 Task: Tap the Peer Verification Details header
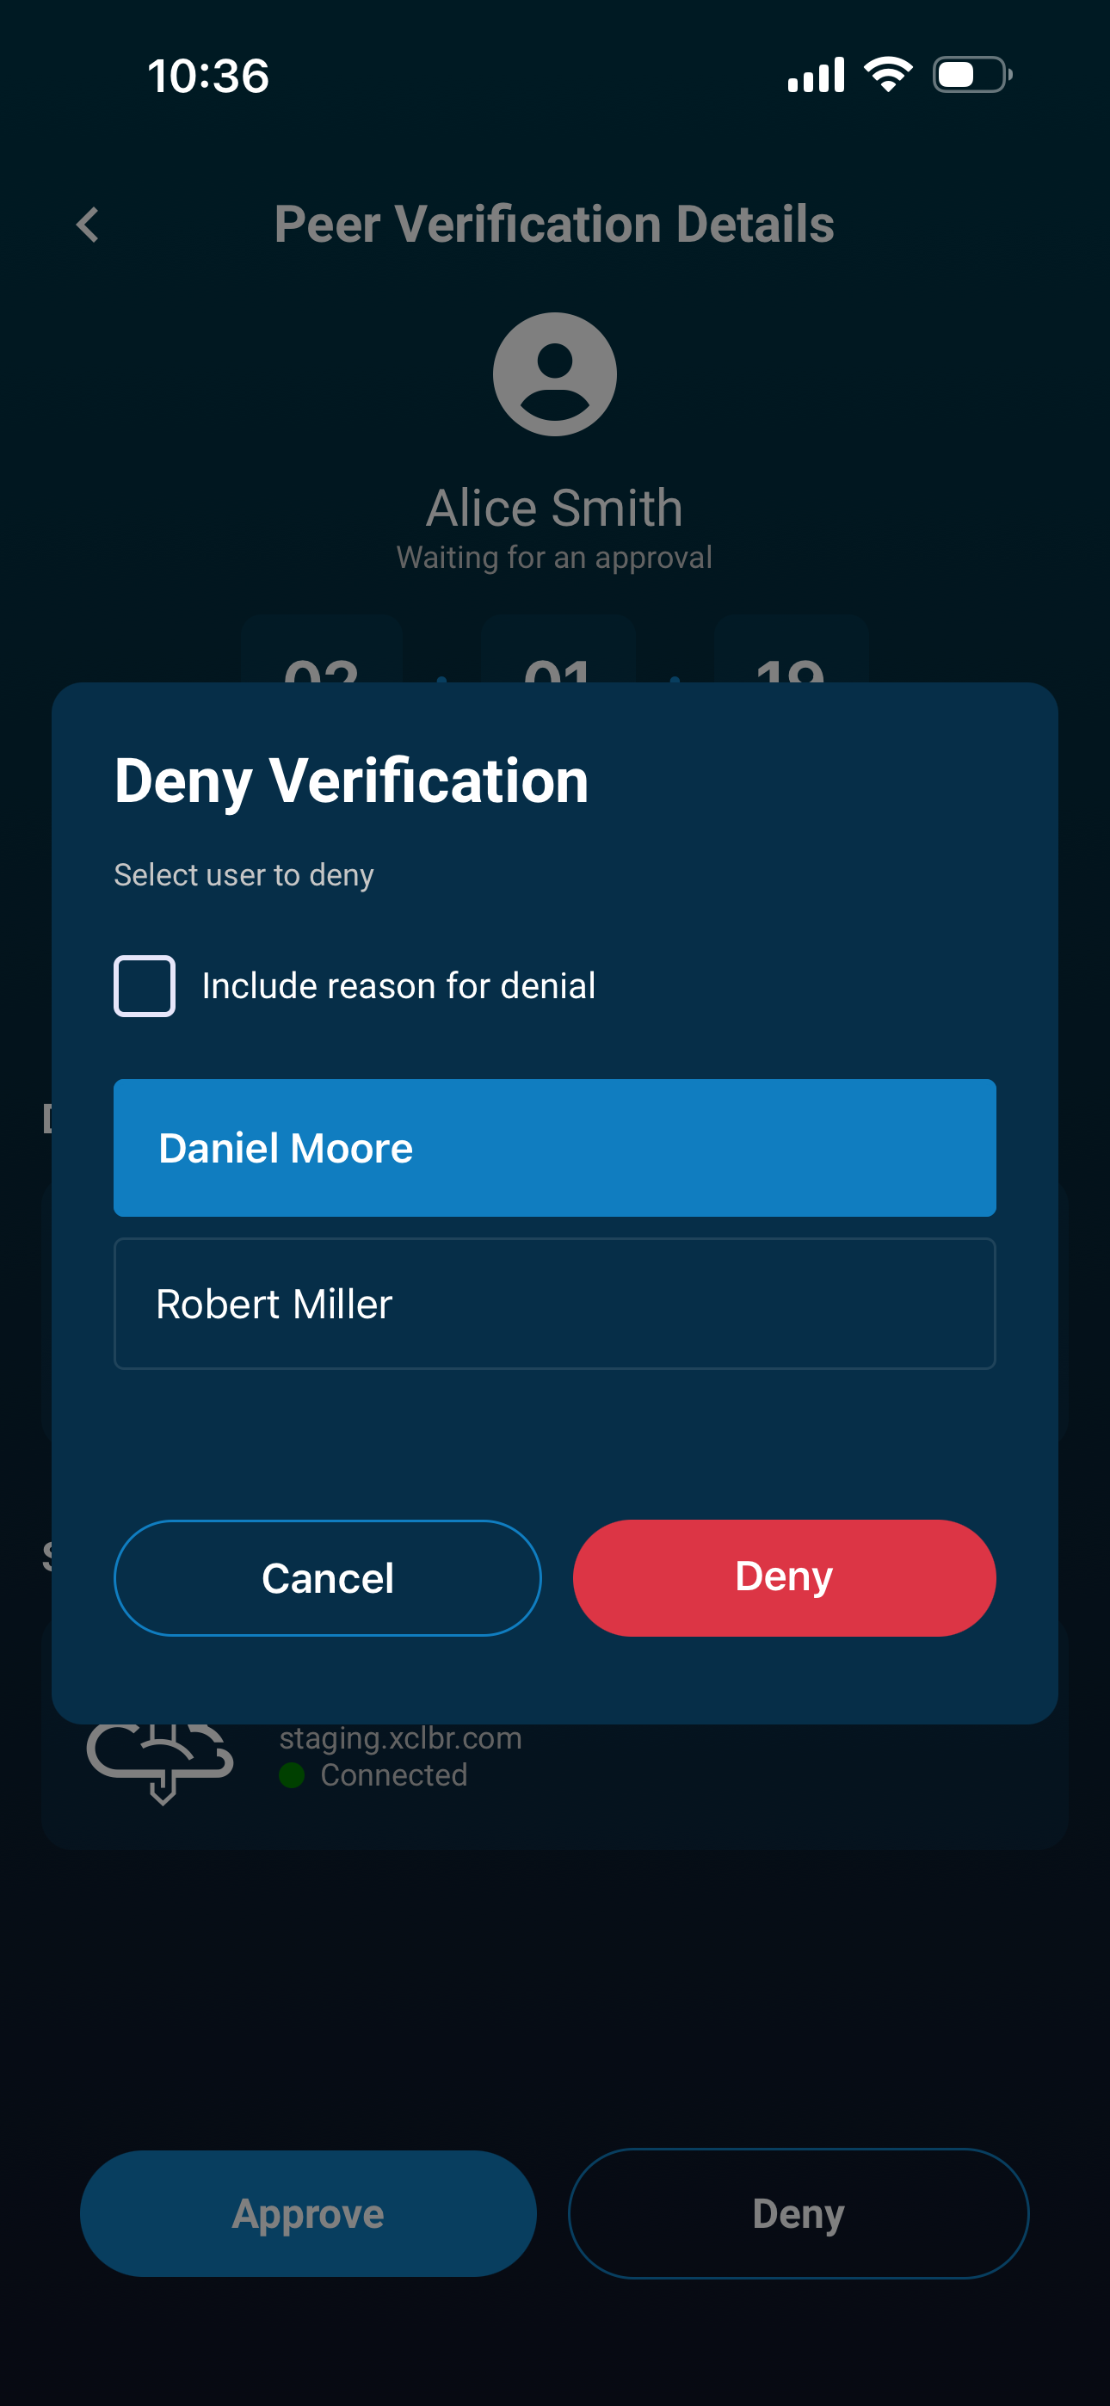click(x=554, y=224)
